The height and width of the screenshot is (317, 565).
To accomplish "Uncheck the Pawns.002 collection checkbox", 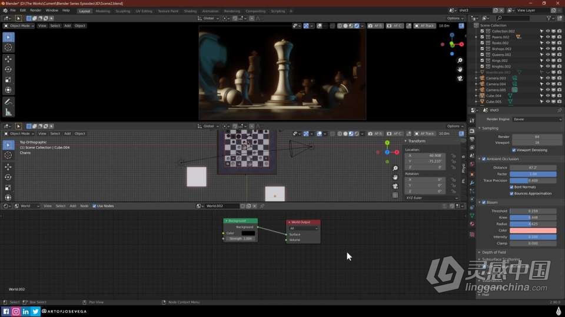I will (482, 37).
